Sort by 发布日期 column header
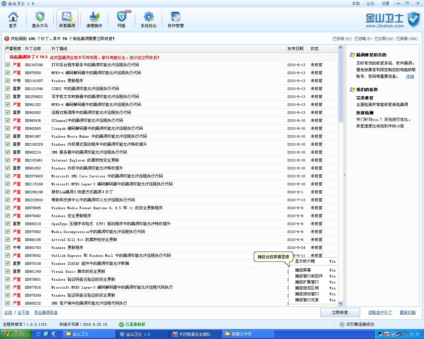This screenshot has width=424, height=339. click(x=297, y=49)
